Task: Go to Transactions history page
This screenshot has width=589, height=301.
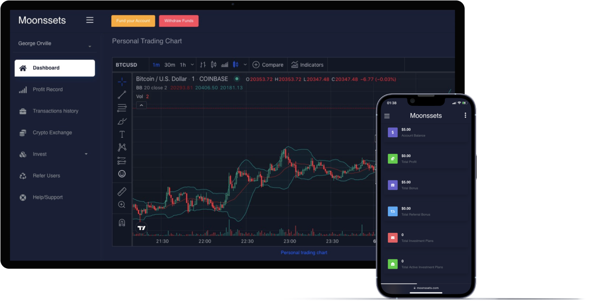Action: click(55, 111)
